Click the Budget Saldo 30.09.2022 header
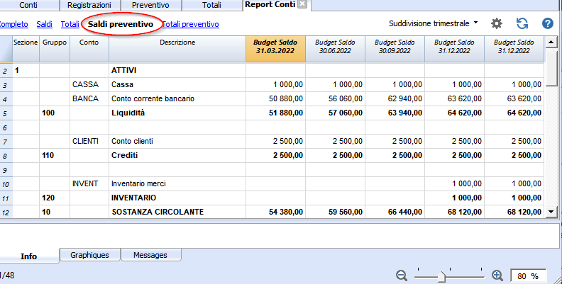The width and height of the screenshot is (562, 284). pyautogui.click(x=395, y=49)
